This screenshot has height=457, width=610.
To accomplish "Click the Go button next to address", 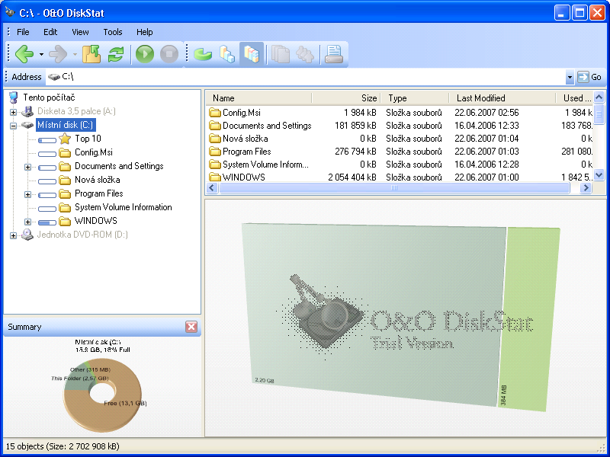I will (589, 77).
